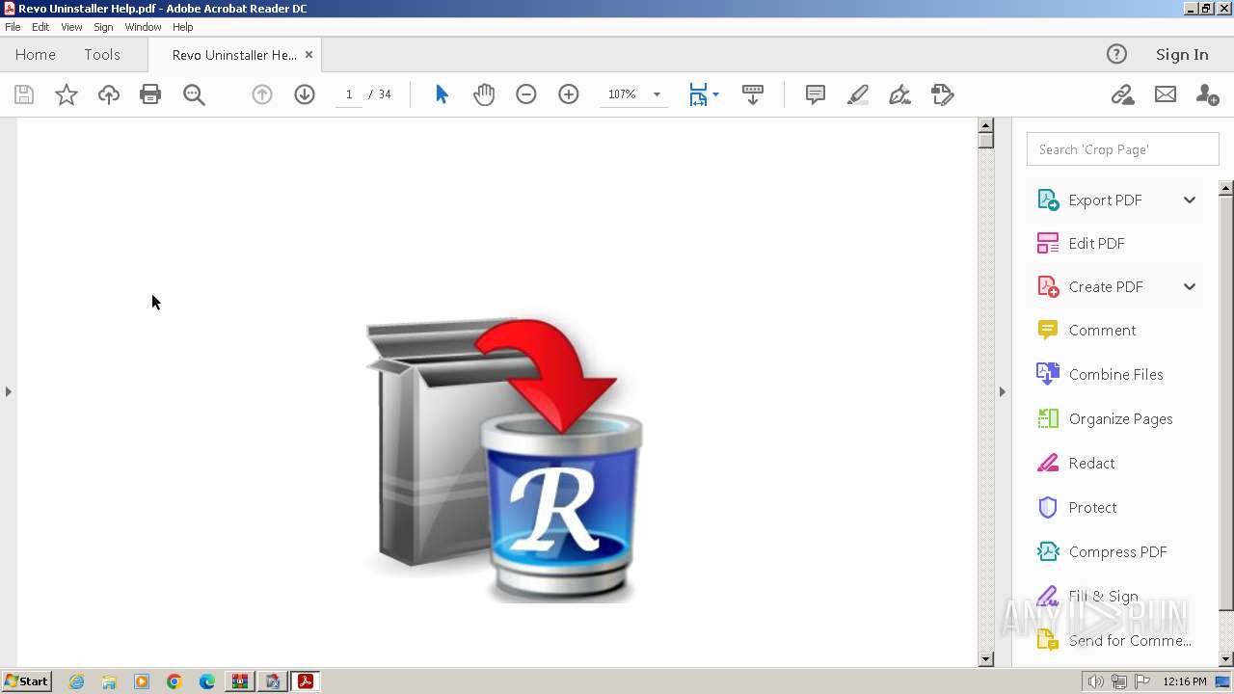1234x694 pixels.
Task: Open the Edit menu
Action: click(40, 27)
